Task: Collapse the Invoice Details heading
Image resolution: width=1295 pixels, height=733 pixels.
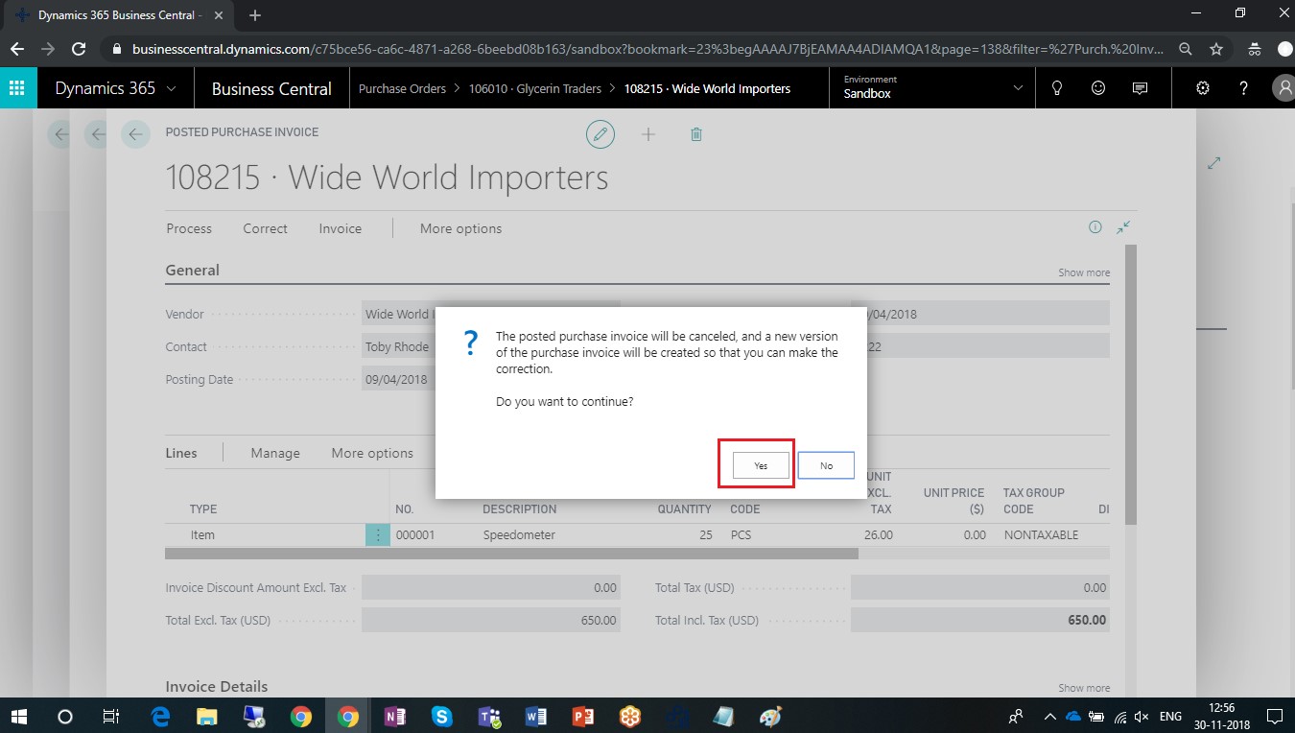Action: tap(217, 687)
